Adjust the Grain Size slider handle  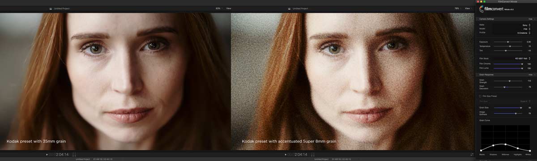[521, 108]
